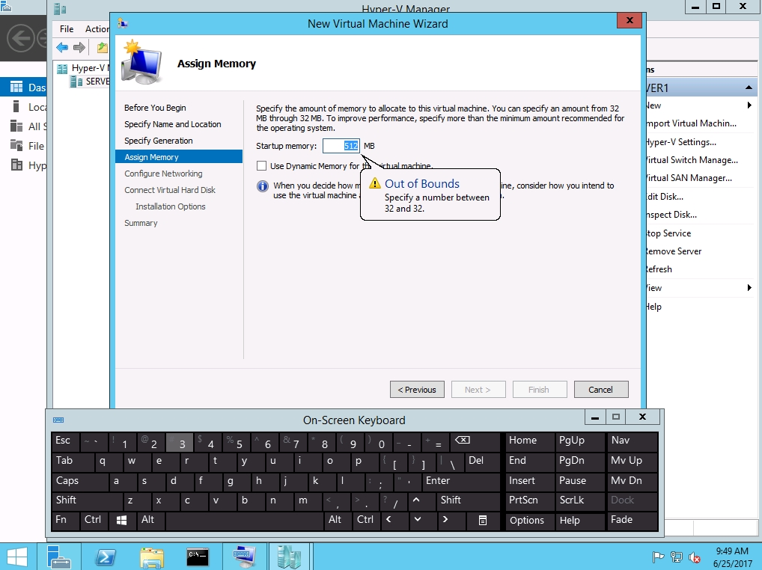The width and height of the screenshot is (762, 570).
Task: Switch to Hyper-V Manager taskbar icon
Action: (x=290, y=557)
